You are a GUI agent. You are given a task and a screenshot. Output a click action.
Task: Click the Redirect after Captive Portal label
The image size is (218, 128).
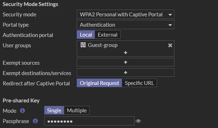pos(36,84)
